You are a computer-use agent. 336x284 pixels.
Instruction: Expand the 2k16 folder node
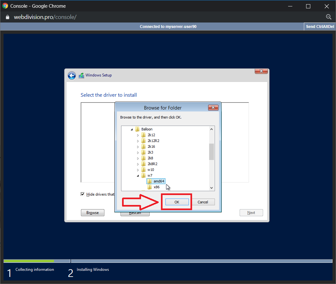tap(138, 146)
